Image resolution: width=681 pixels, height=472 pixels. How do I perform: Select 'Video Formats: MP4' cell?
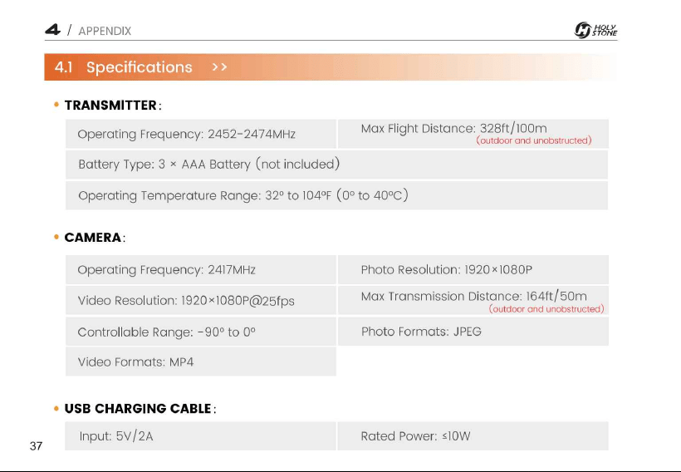[201, 361]
